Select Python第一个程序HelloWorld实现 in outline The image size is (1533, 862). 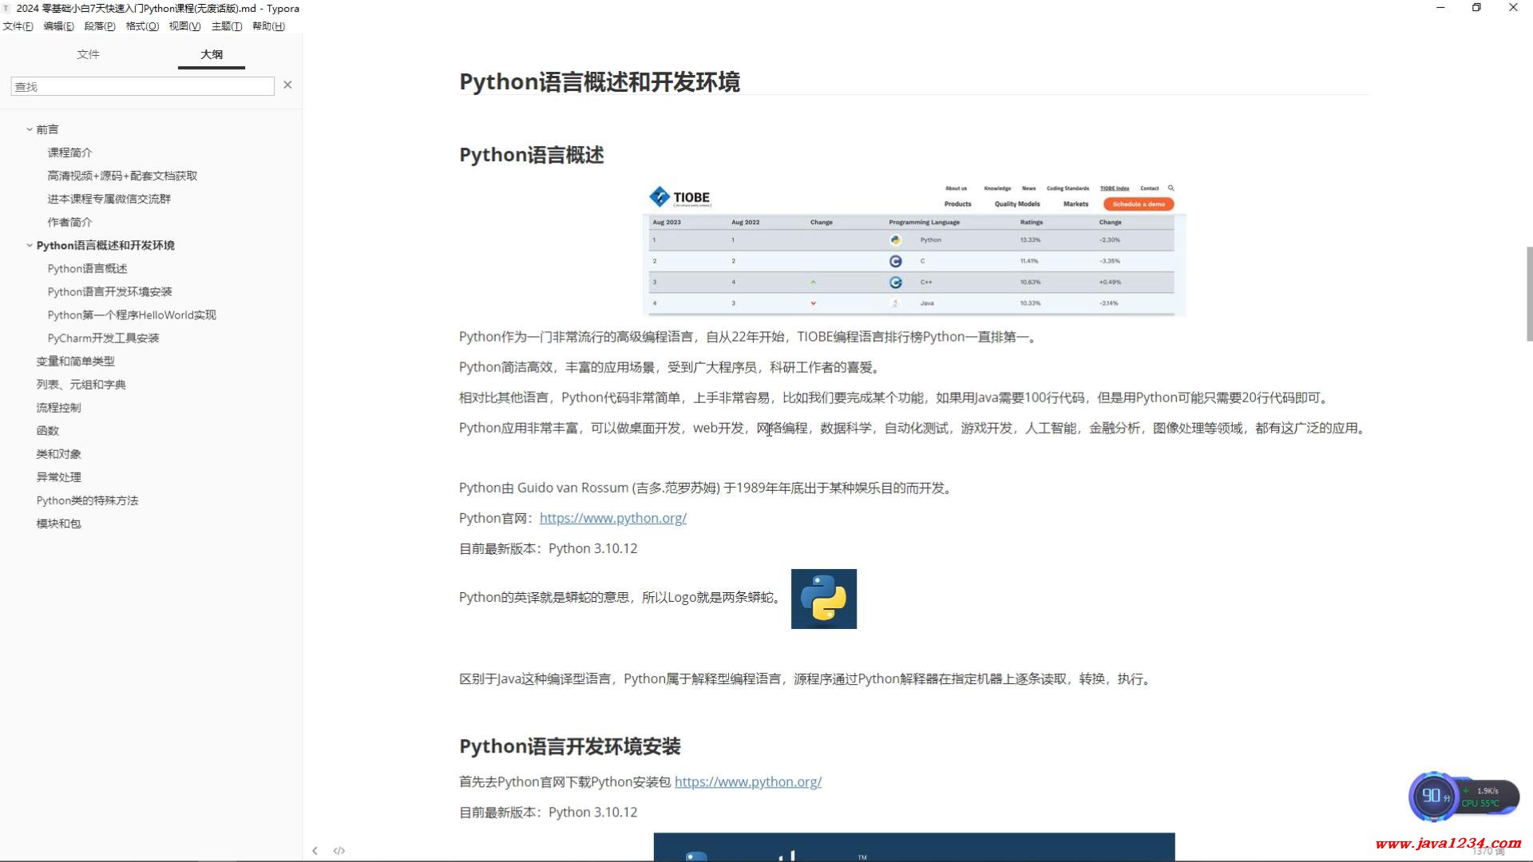click(x=132, y=314)
